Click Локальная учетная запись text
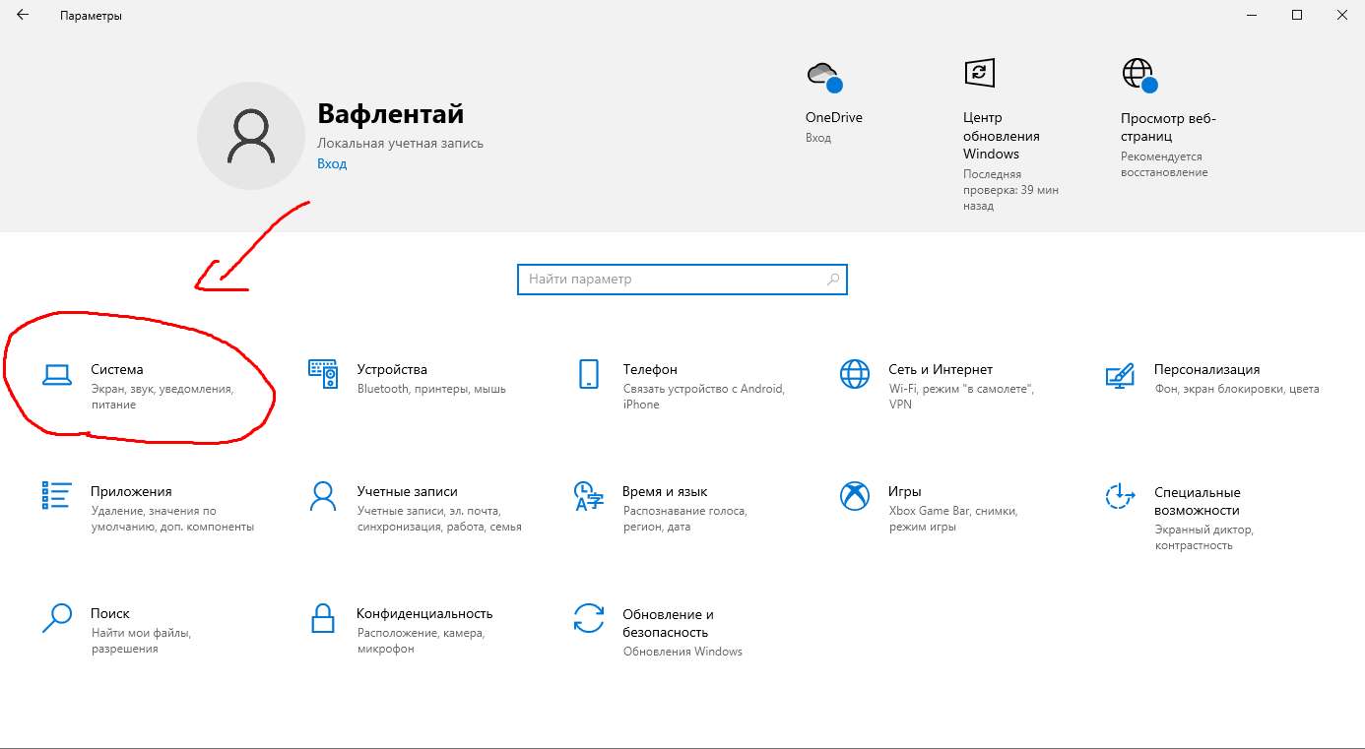The image size is (1365, 749). point(401,143)
